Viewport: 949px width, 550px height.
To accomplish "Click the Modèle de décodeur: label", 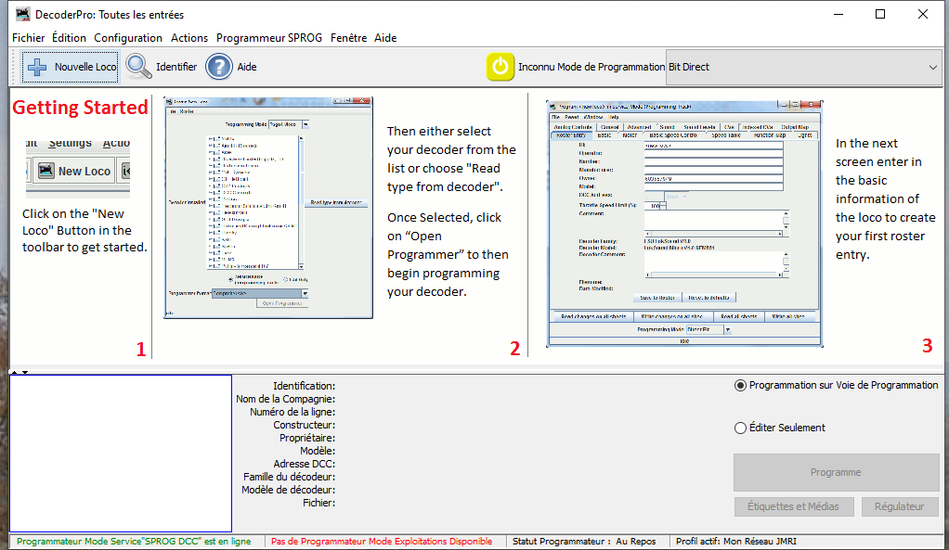I will 288,490.
